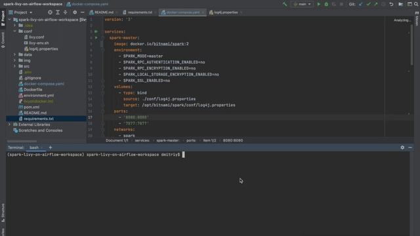Image resolution: width=420 pixels, height=236 pixels.
Task: Collapse the spark-livy-on-airflow-workspace root node
Action: [10, 20]
